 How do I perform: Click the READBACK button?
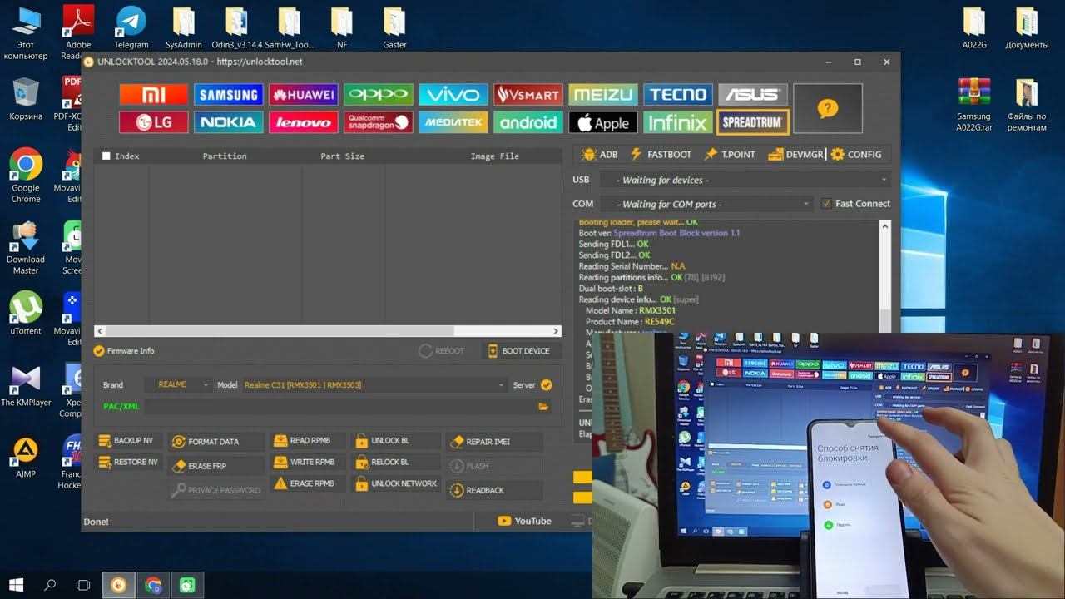pyautogui.click(x=493, y=491)
